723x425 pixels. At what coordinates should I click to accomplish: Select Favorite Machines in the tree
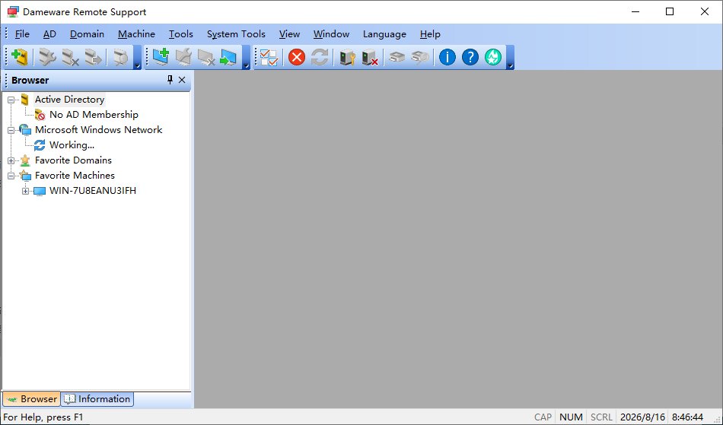pyautogui.click(x=75, y=176)
